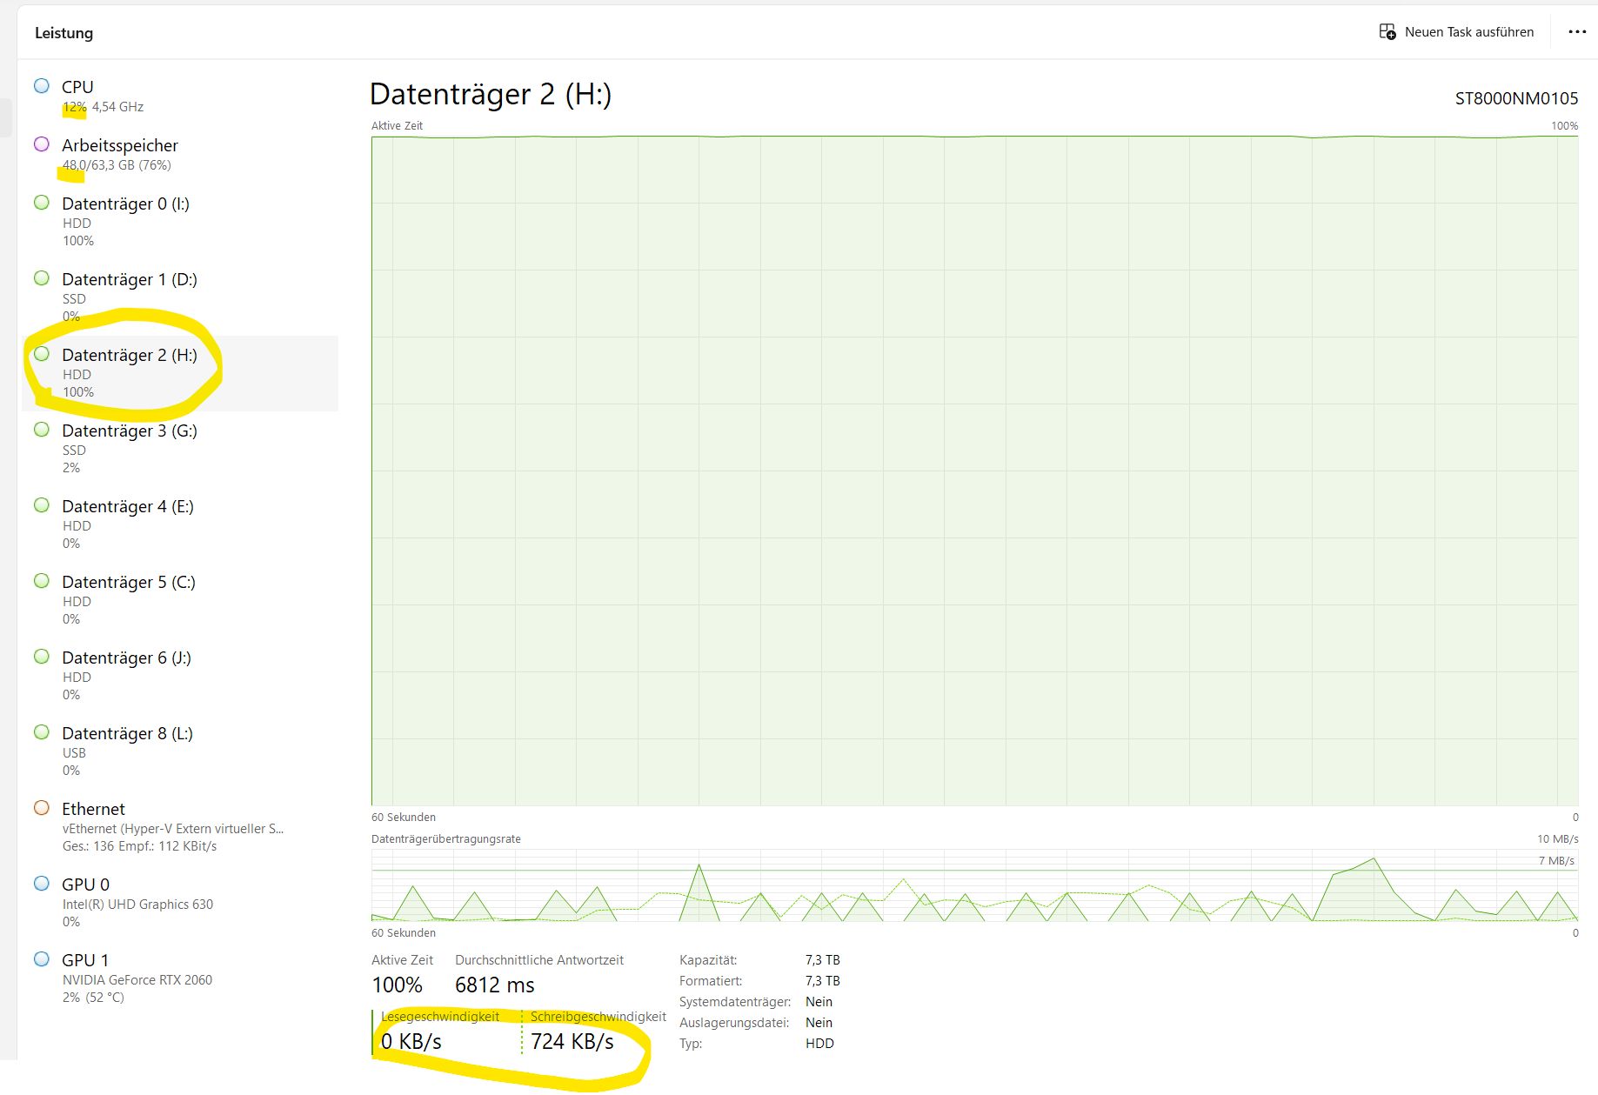Click the GPU 0 circle icon
Viewport: 1598px width, 1095px height.
42,884
